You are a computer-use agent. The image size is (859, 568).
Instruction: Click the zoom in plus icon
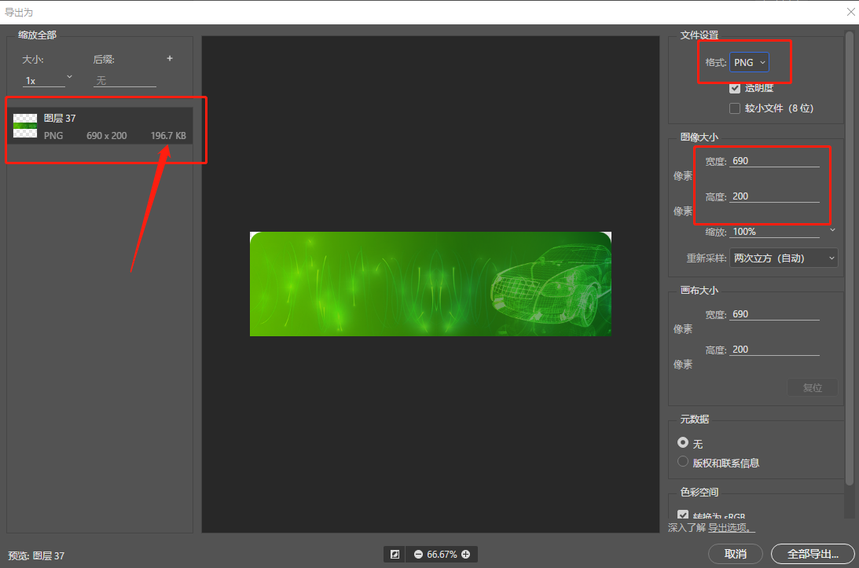coord(466,555)
